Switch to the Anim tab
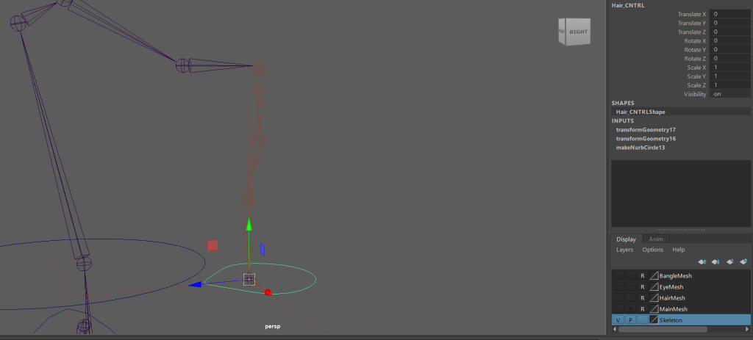Viewport: 753px width, 340px height. [x=655, y=239]
